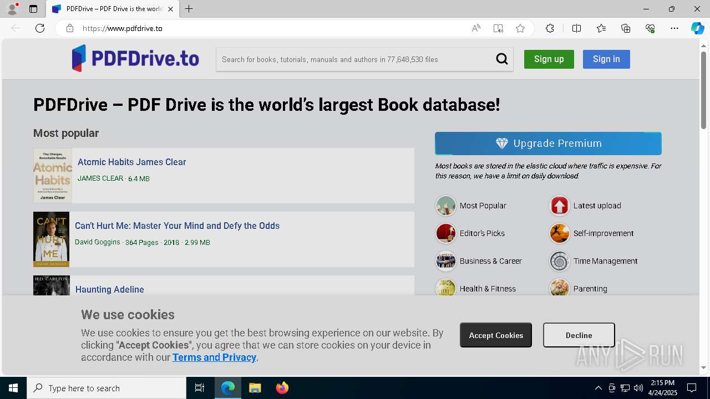Open the Terms and Privacy link
Image resolution: width=710 pixels, height=399 pixels.
[214, 357]
